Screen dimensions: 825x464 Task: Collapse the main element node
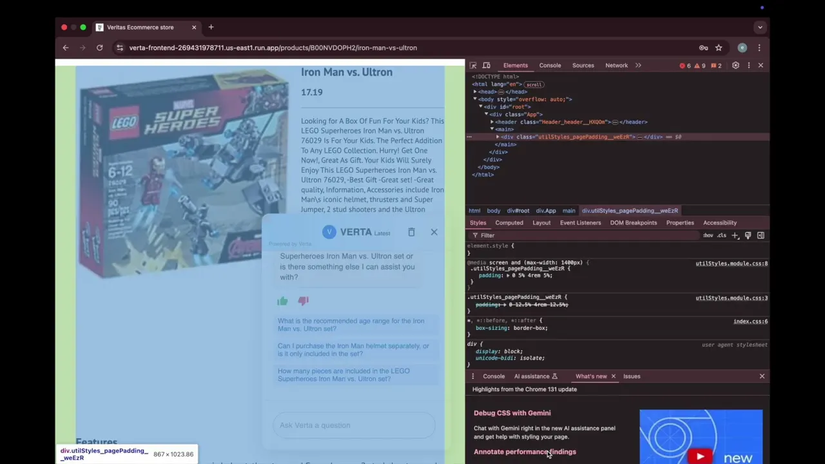tap(492, 130)
